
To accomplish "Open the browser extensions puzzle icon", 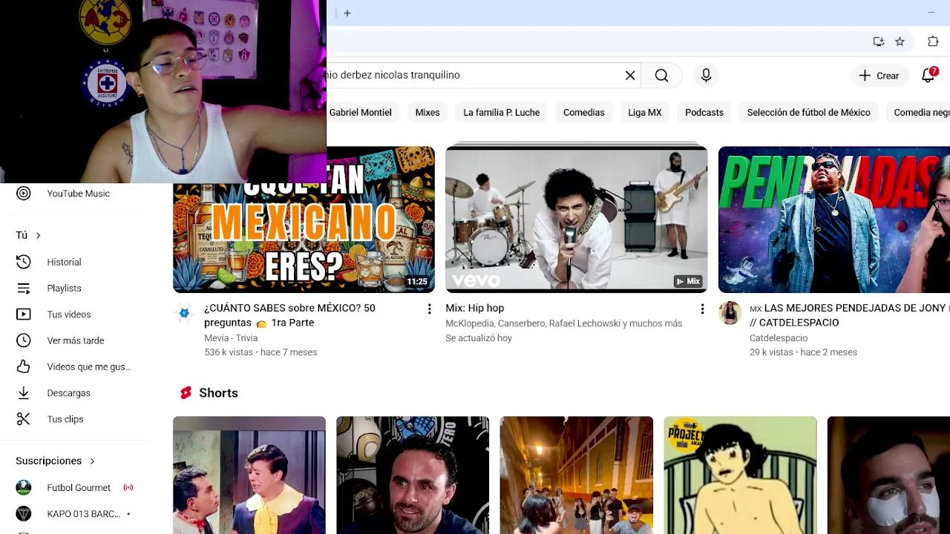I will (x=933, y=42).
